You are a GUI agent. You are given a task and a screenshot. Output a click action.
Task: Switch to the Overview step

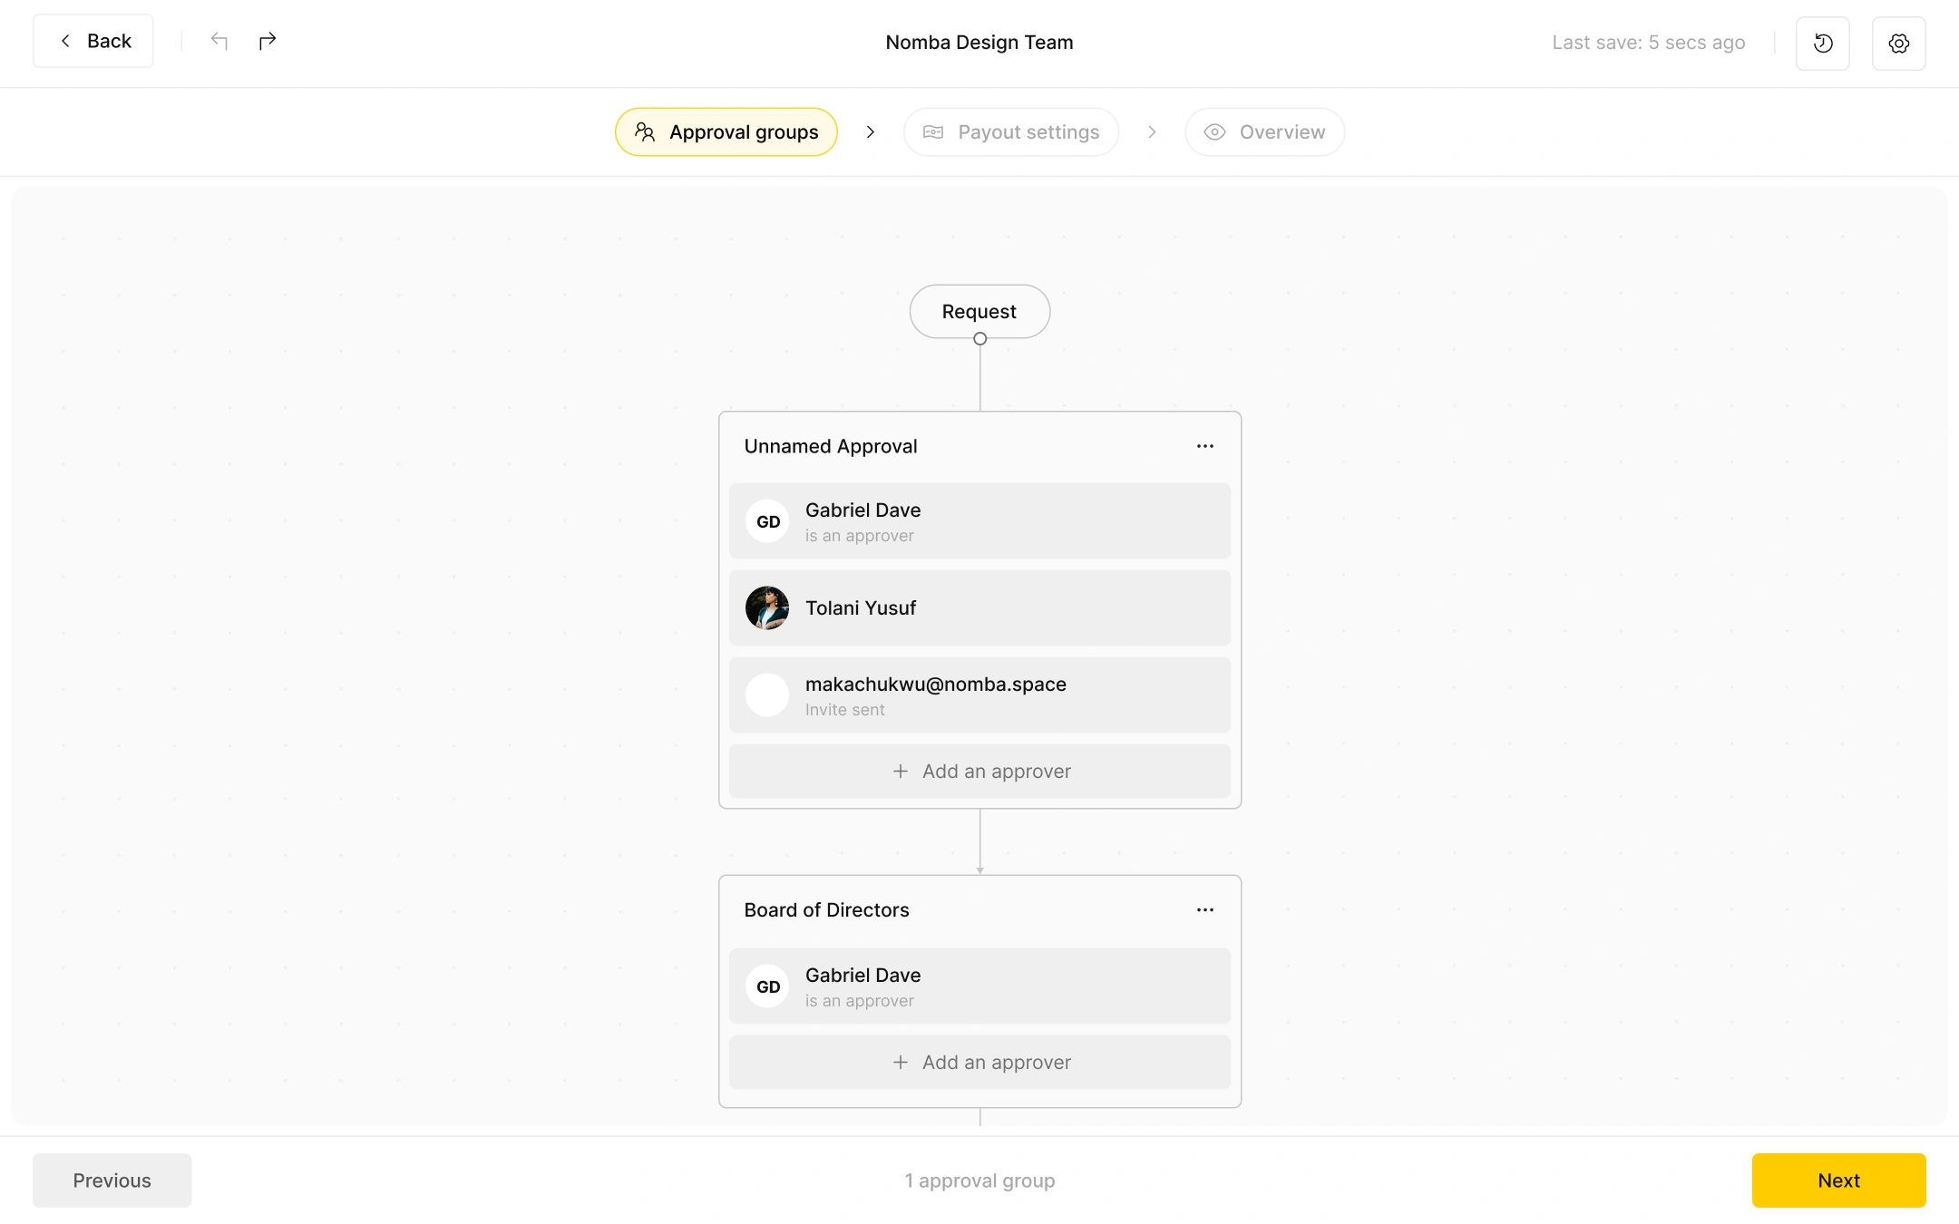tap(1282, 131)
